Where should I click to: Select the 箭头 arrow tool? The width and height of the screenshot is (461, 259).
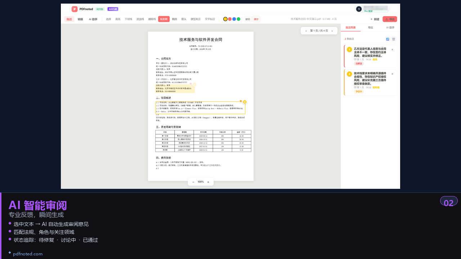184,19
